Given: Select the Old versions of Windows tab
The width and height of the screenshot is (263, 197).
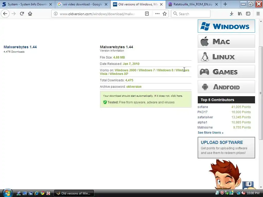Looking at the screenshot, I should click(138, 4).
